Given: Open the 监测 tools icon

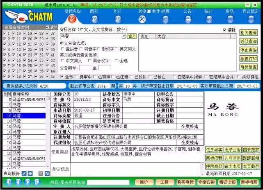Looking at the screenshot, I should [142, 19].
